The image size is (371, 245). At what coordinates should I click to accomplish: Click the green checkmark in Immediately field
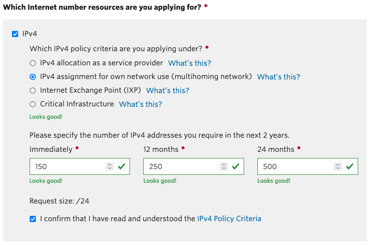[122, 166]
